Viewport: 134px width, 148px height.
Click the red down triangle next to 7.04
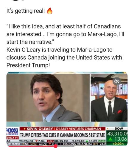[x=37, y=141]
